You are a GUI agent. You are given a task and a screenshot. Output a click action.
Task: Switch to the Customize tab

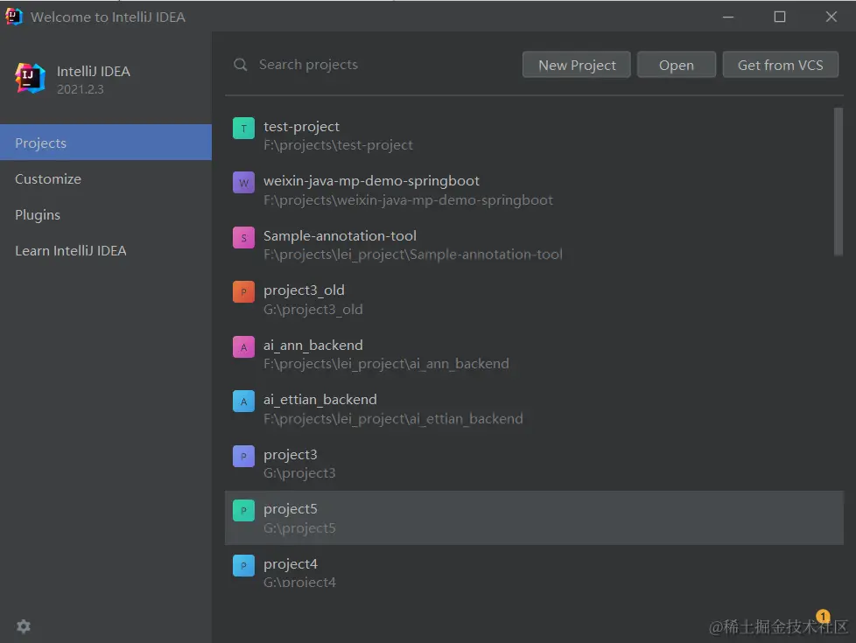coord(106,178)
